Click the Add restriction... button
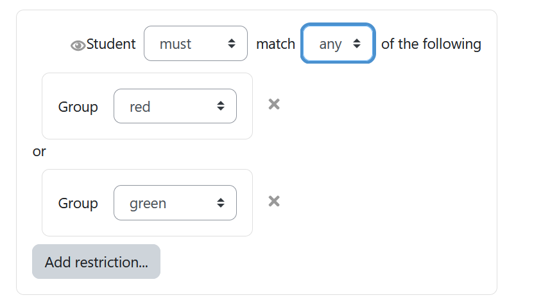 [96, 262]
